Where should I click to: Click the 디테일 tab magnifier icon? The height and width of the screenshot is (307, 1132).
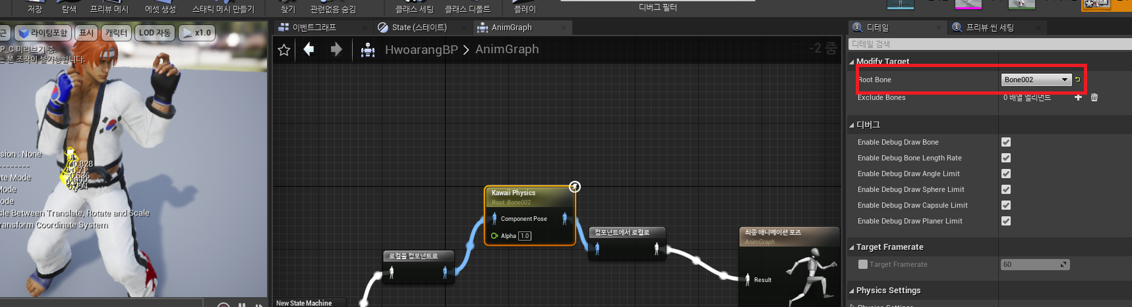click(858, 27)
